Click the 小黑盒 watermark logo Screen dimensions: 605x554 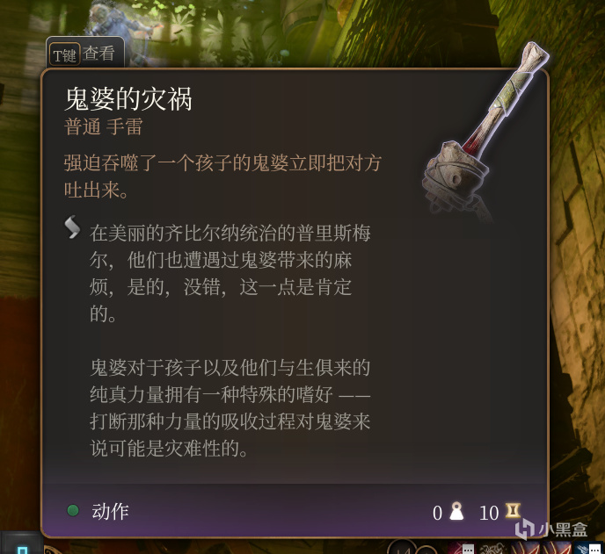click(x=552, y=529)
